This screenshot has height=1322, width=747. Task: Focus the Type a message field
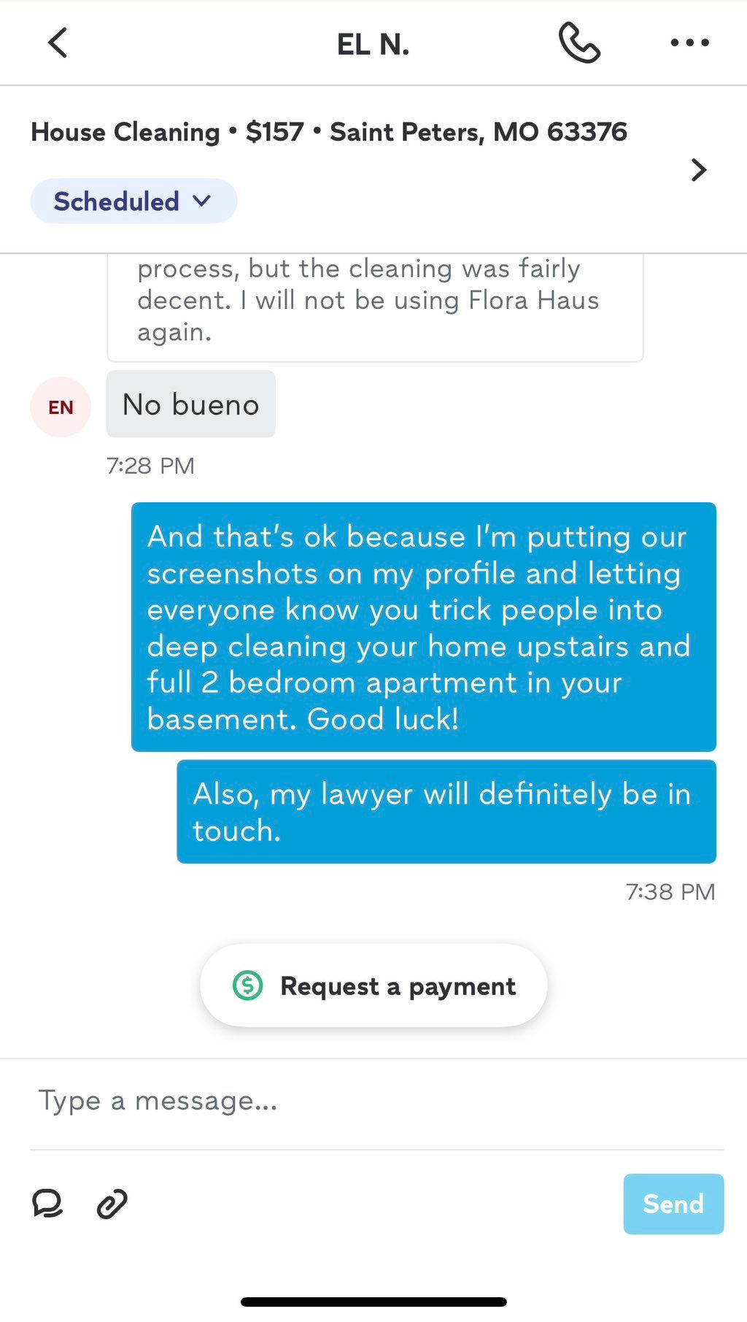coord(376,1101)
